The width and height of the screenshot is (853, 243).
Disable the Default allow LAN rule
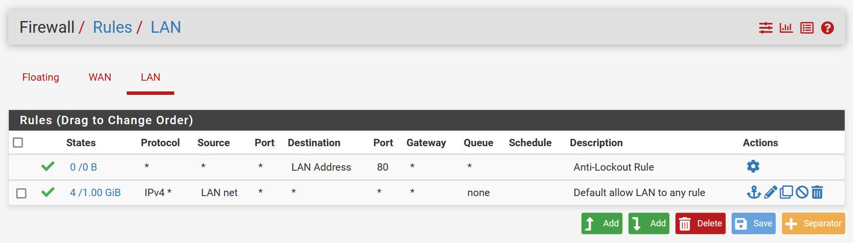tap(802, 192)
